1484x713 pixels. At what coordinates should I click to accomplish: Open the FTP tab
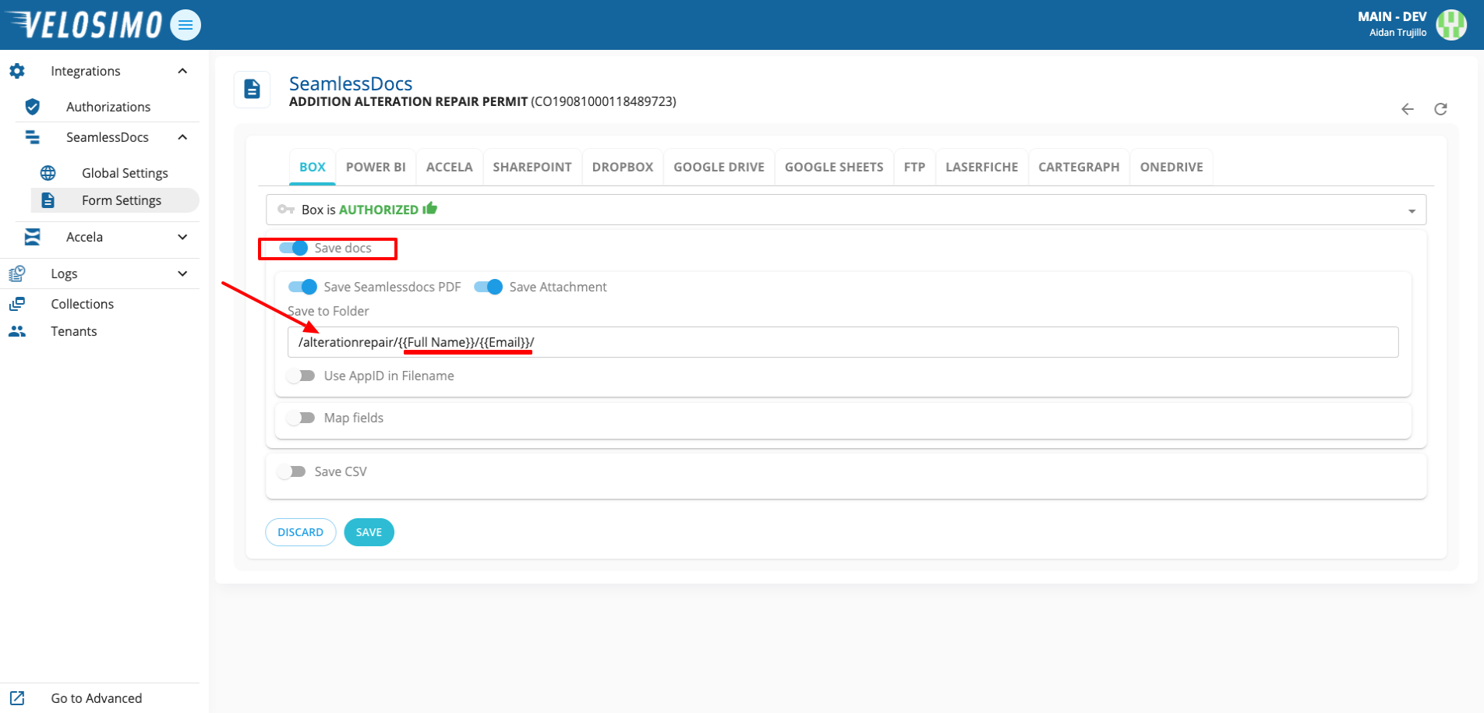point(914,167)
